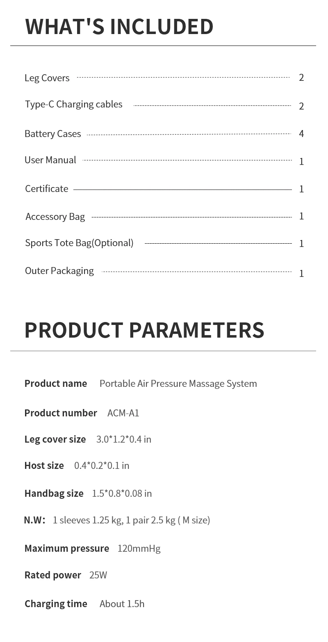Click the WHAT'S INCLUDED heading
The height and width of the screenshot is (642, 328).
[119, 27]
